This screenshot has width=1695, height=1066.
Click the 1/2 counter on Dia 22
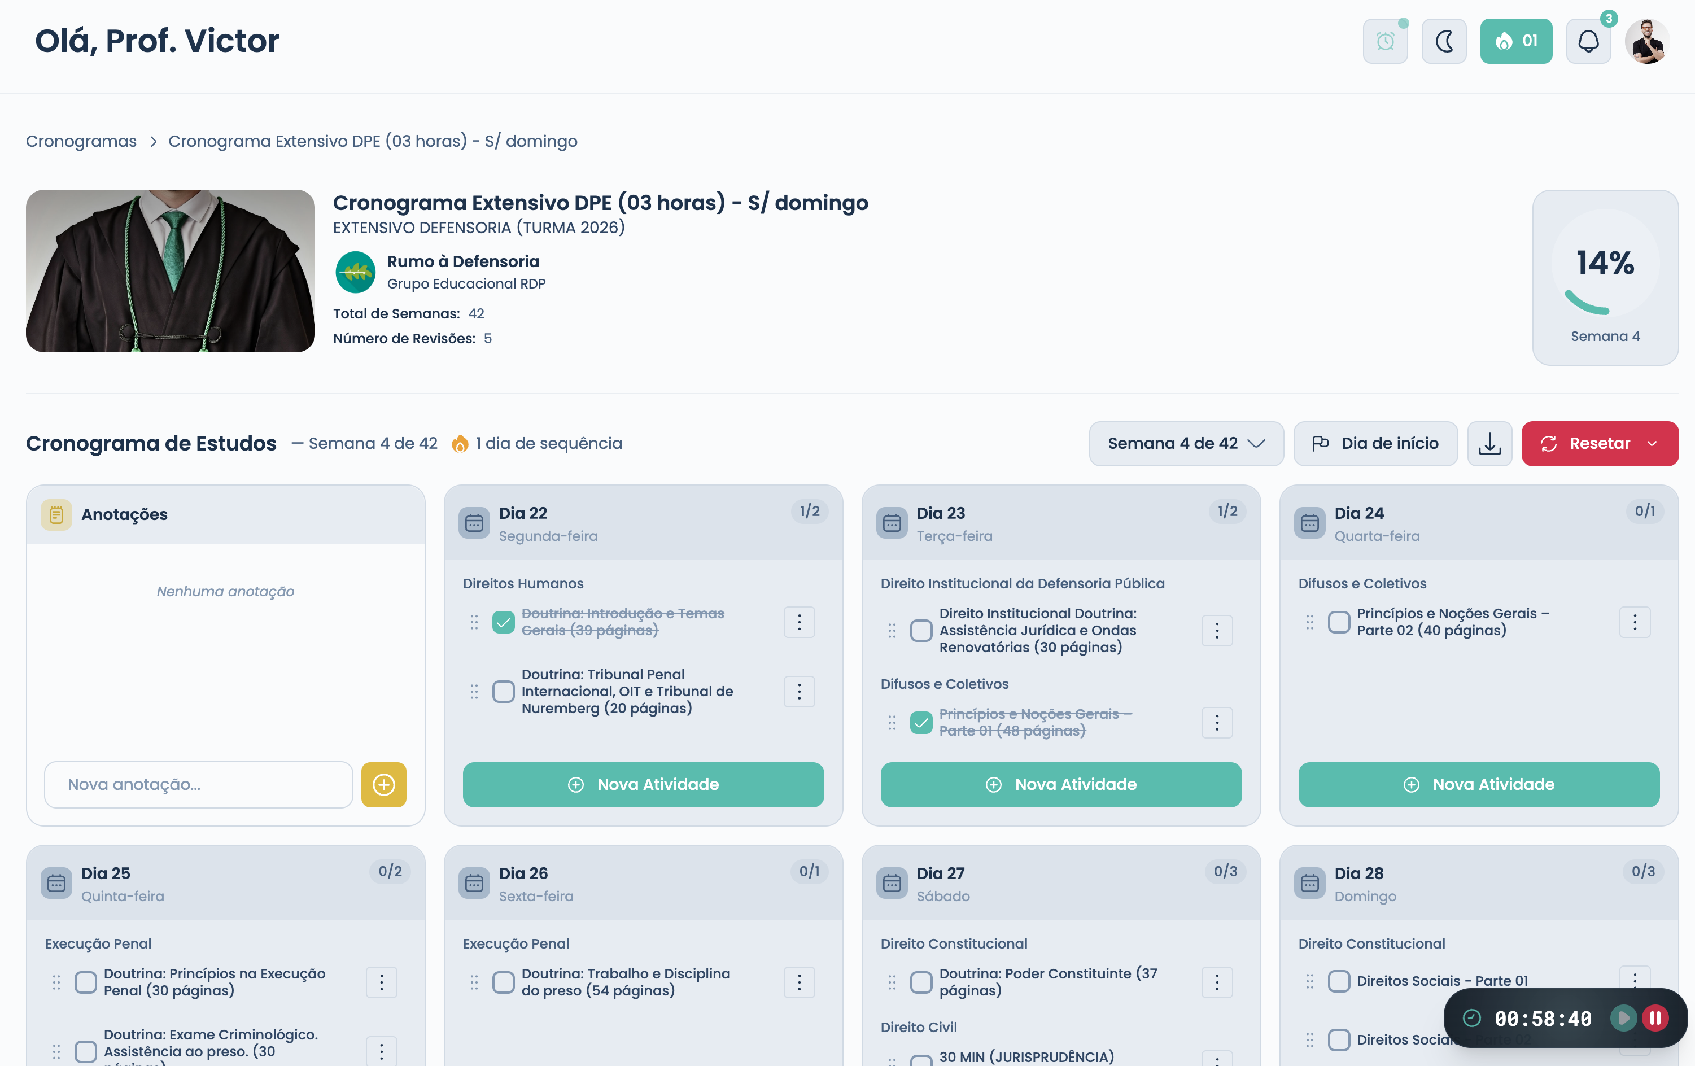point(810,511)
